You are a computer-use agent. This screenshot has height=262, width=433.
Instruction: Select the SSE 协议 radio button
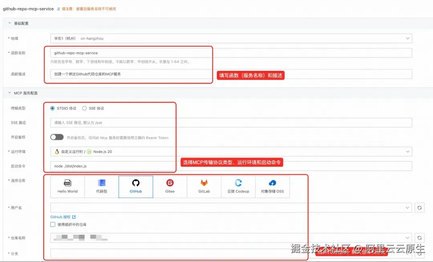[x=85, y=109]
